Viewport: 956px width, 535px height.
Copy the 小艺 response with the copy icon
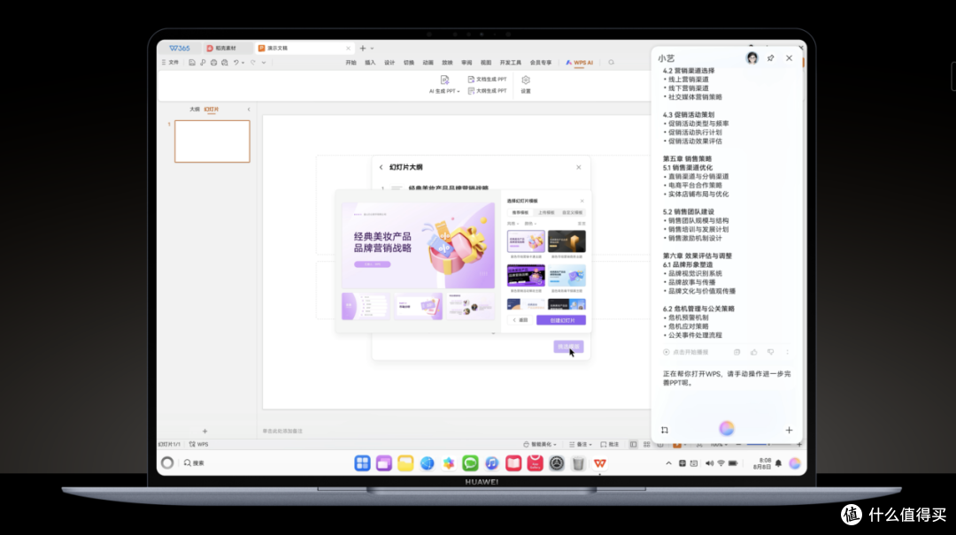tap(736, 352)
